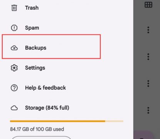View Storage (84% full) details
The width and height of the screenshot is (160, 139).
47,108
